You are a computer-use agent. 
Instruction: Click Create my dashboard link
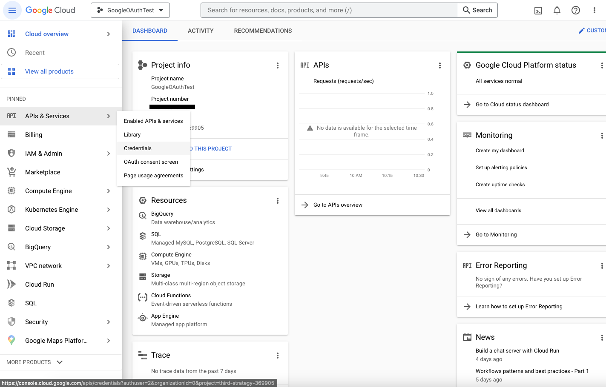(500, 151)
